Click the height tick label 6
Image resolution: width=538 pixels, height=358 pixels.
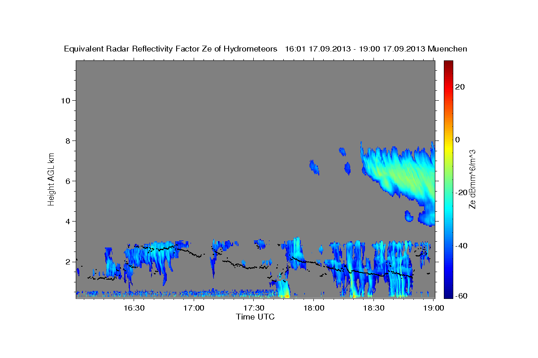[68, 181]
